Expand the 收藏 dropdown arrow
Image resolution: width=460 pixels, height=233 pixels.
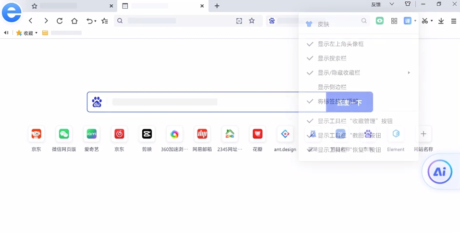[37, 33]
